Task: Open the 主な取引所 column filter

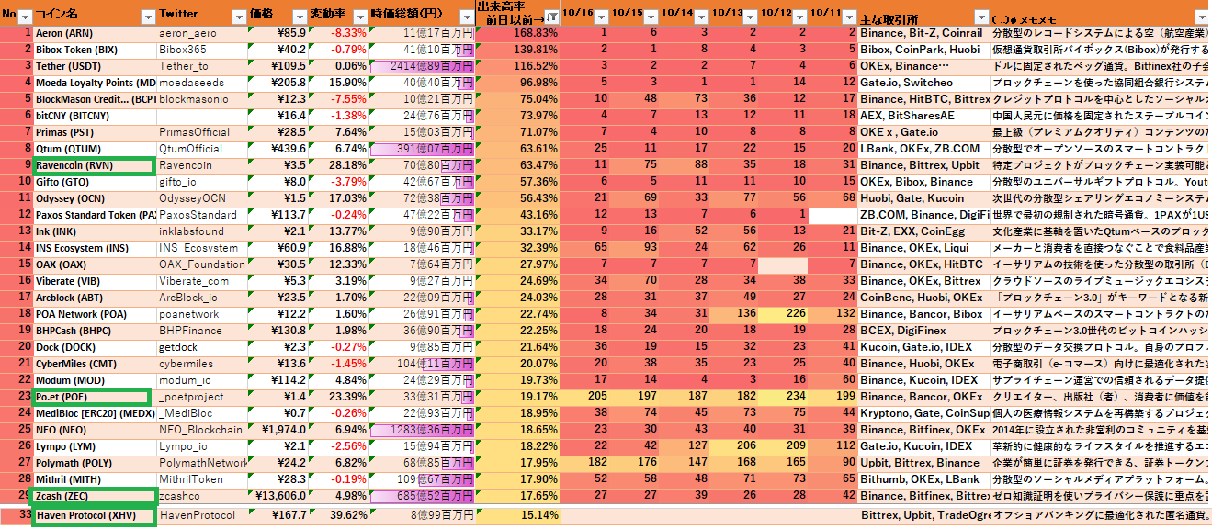Action: coord(981,17)
